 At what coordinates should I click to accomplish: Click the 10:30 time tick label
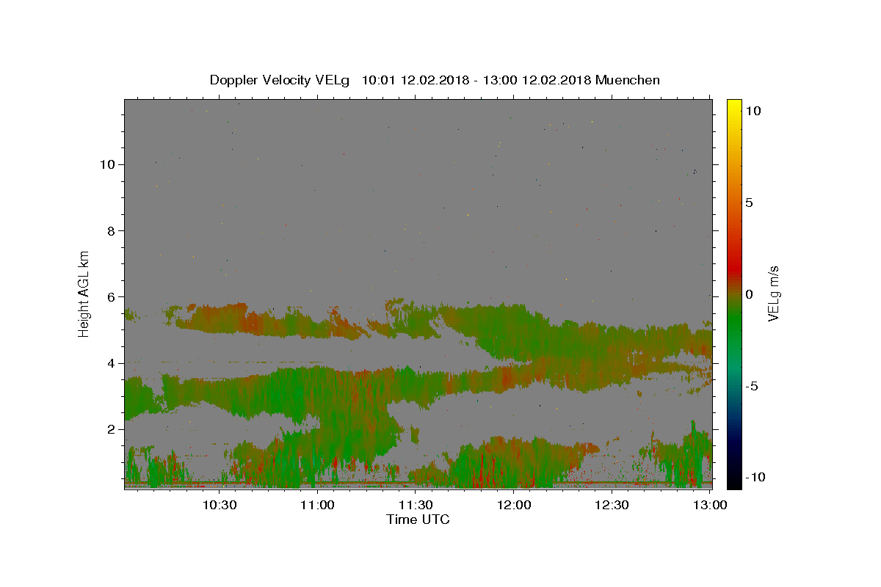pyautogui.click(x=220, y=505)
